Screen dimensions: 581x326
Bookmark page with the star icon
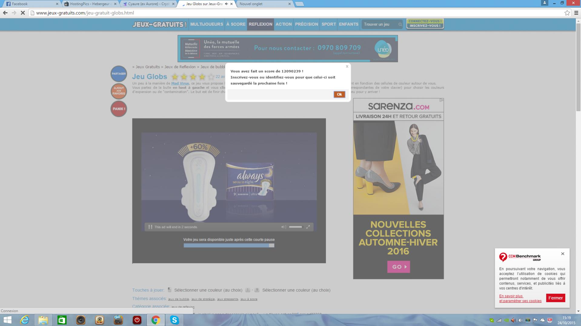(567, 13)
